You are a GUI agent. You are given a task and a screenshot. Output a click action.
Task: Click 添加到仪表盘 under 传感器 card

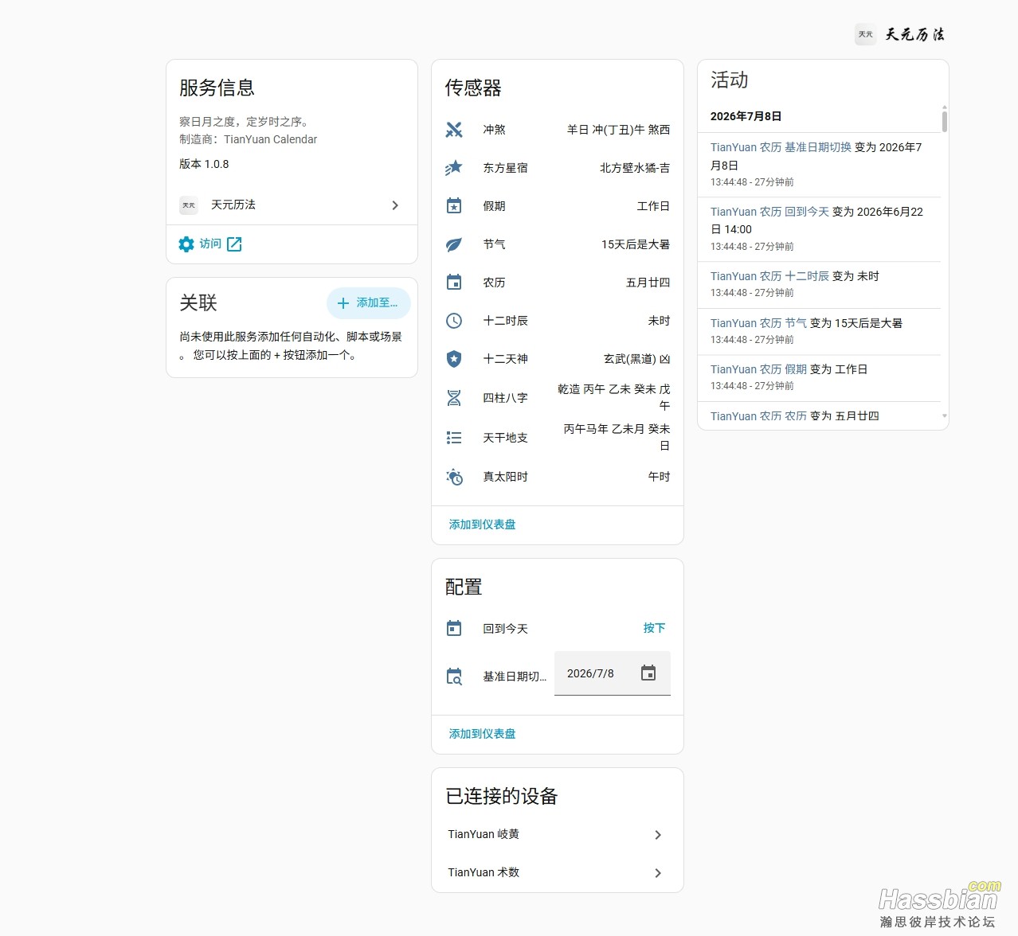tap(482, 525)
